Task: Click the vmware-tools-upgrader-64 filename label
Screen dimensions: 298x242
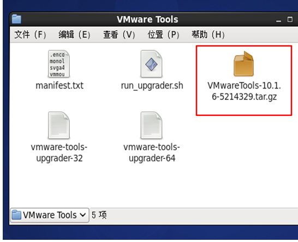Action: point(152,152)
